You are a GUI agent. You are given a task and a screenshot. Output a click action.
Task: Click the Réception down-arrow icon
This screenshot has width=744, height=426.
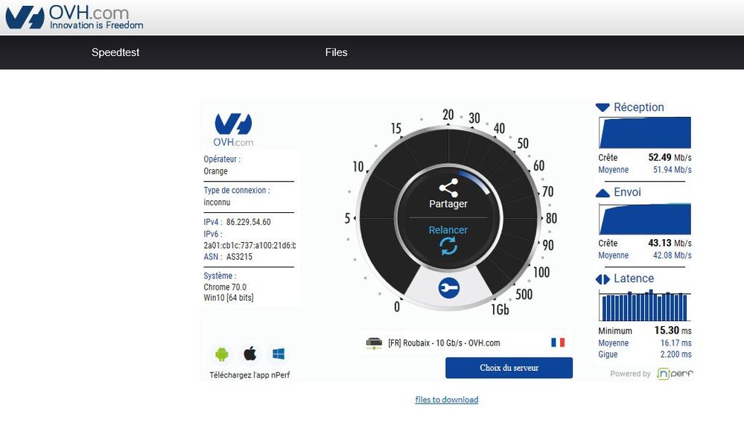coord(602,107)
